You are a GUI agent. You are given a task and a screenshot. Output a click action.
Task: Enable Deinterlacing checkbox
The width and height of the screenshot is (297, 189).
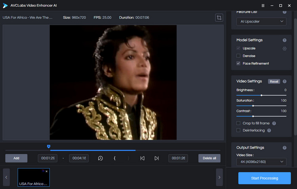238,130
